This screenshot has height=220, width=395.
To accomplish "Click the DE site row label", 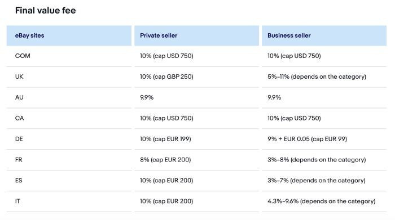I will (19, 139).
